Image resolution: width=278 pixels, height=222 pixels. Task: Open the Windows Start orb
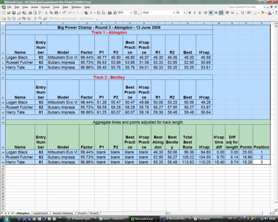click(x=6, y=218)
